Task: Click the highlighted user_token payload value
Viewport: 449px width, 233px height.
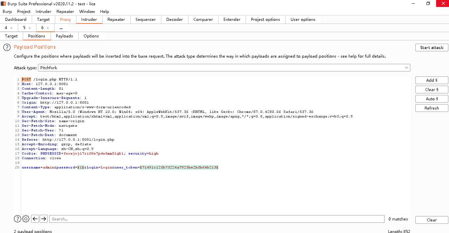Action: tap(179, 167)
